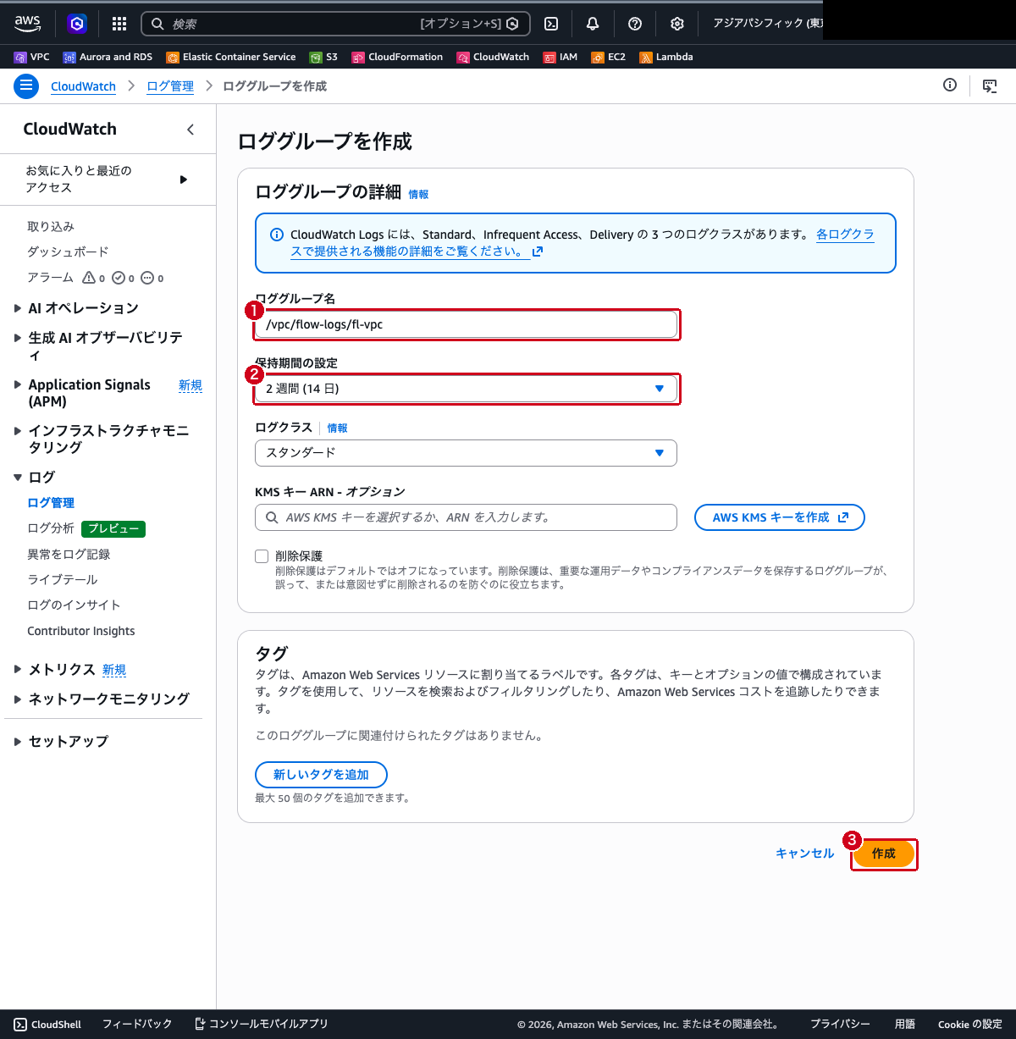Enable the 削除保護 checkbox
This screenshot has height=1039, width=1016.
pyautogui.click(x=262, y=556)
